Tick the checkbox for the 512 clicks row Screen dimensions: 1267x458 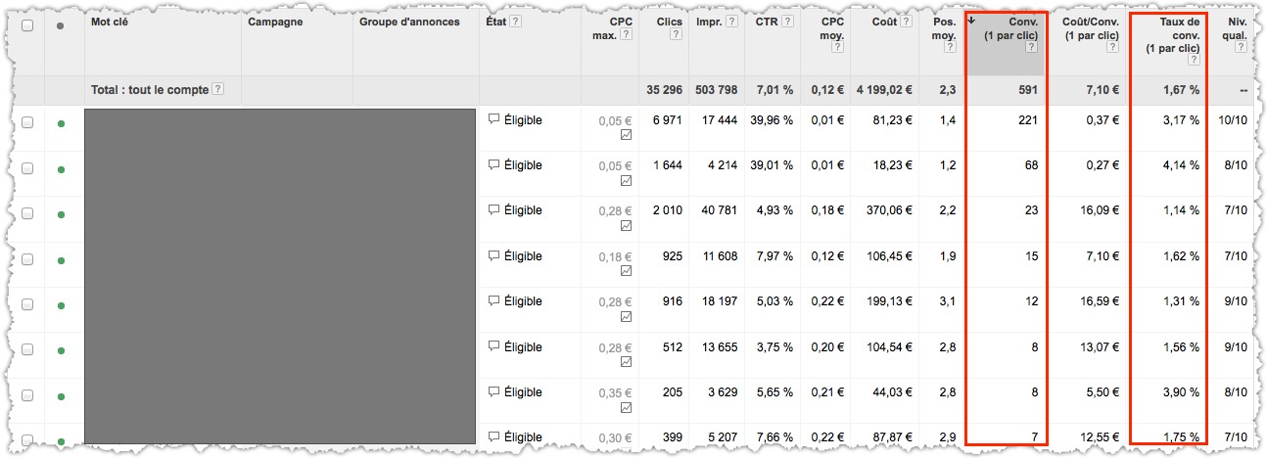tap(27, 350)
